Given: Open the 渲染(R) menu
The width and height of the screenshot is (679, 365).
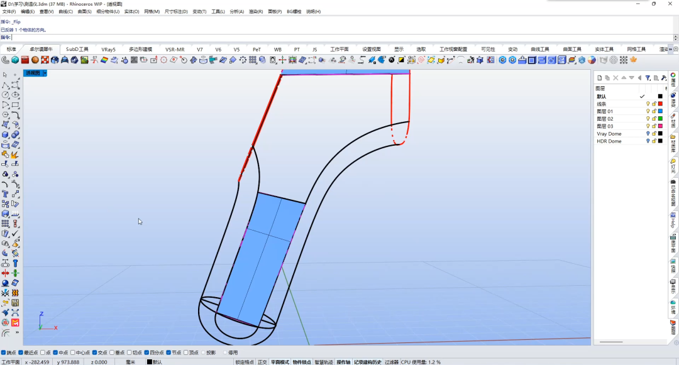Looking at the screenshot, I should [255, 12].
